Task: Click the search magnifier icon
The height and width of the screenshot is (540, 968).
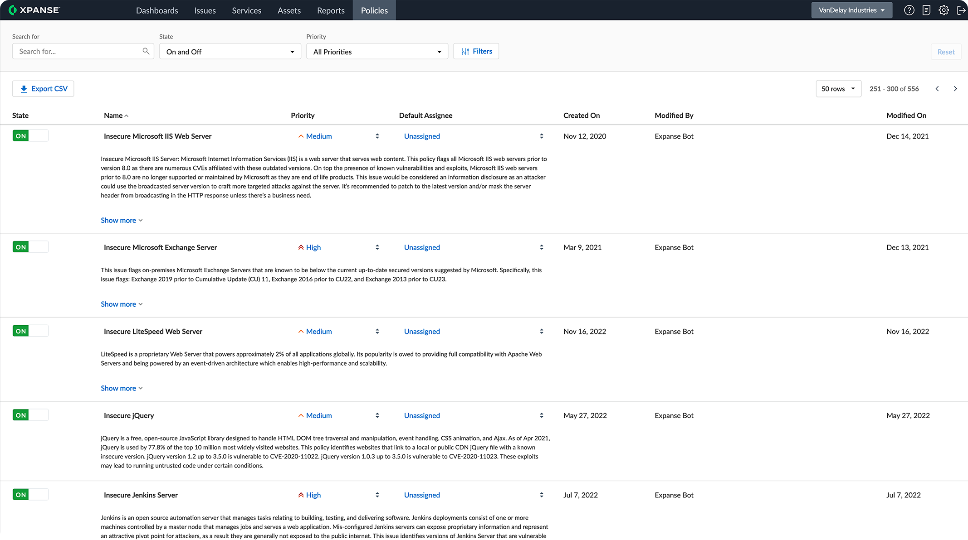Action: click(146, 51)
